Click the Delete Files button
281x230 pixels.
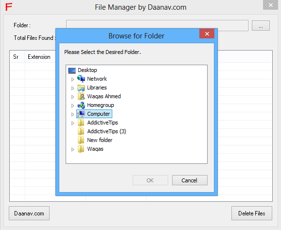tap(252, 213)
